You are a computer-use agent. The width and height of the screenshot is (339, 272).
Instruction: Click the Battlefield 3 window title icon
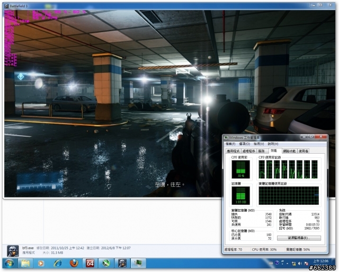pyautogui.click(x=6, y=6)
